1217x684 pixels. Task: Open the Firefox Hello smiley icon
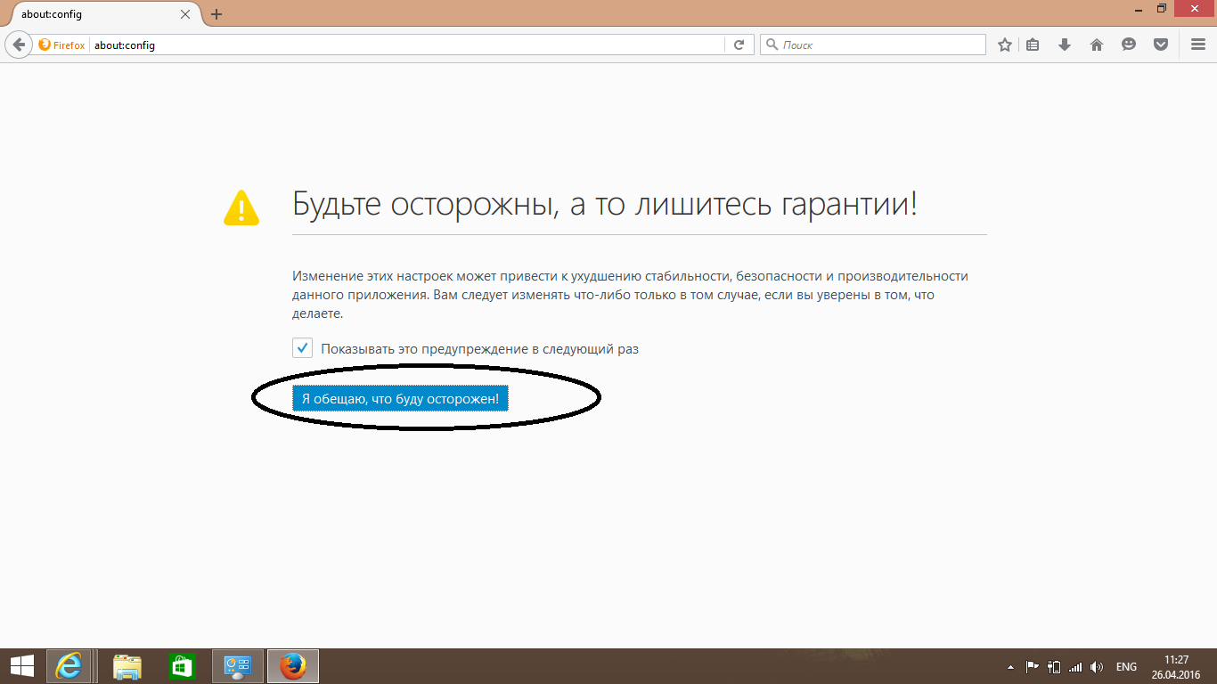pyautogui.click(x=1129, y=45)
